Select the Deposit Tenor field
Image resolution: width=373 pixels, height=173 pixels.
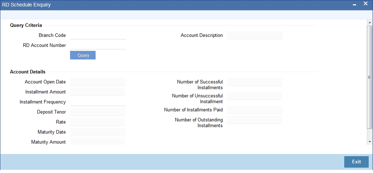pyautogui.click(x=97, y=112)
